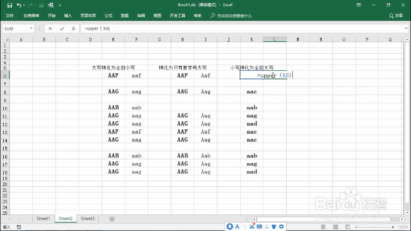The image size is (411, 231).
Task: Click cell containing aaf in row 6
Action: pyautogui.click(x=136, y=76)
